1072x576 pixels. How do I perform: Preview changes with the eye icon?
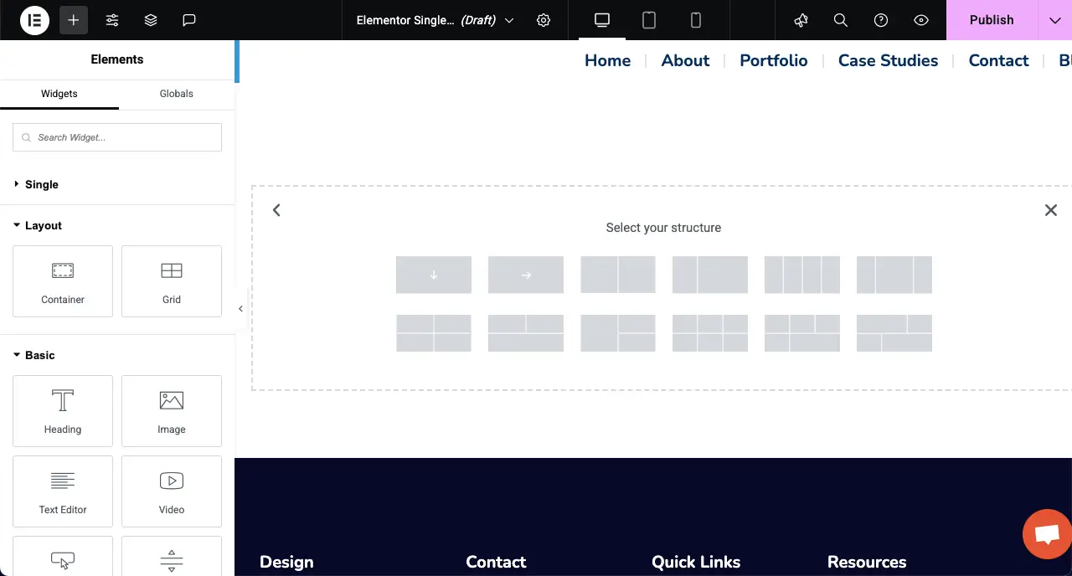click(x=921, y=20)
